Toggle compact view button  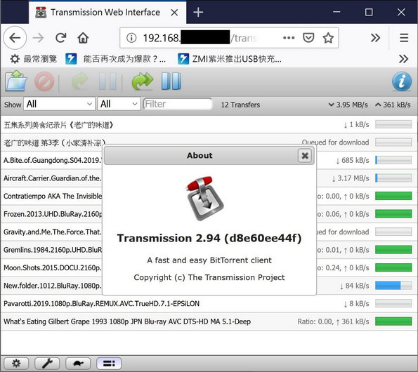109,364
